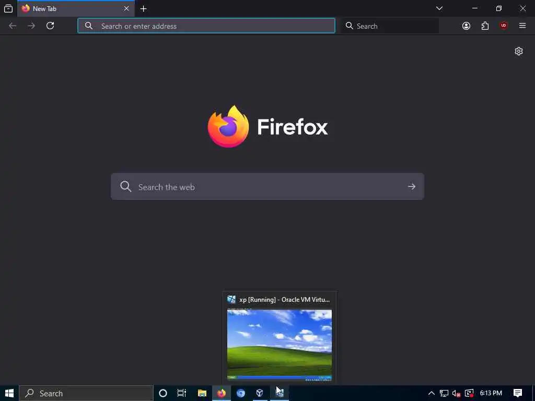Submit search with the arrow button

[412, 186]
